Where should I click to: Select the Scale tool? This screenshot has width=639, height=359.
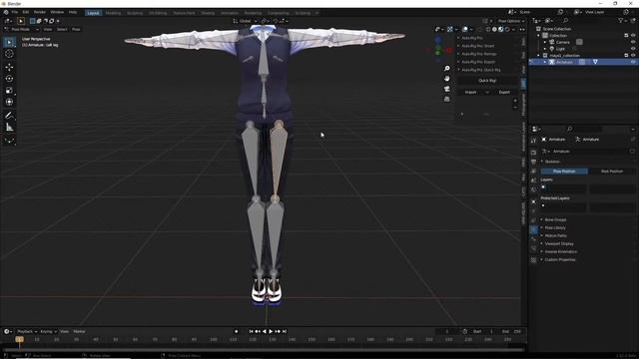(x=9, y=91)
